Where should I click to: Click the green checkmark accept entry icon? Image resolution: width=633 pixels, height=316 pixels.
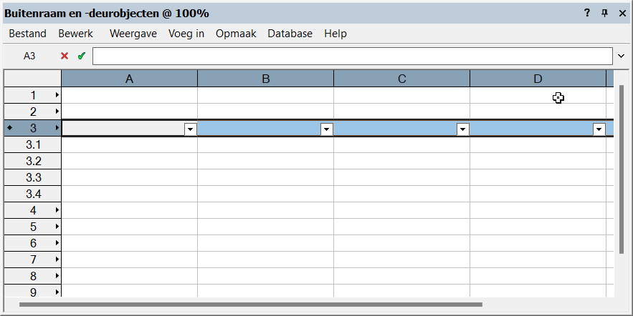81,56
